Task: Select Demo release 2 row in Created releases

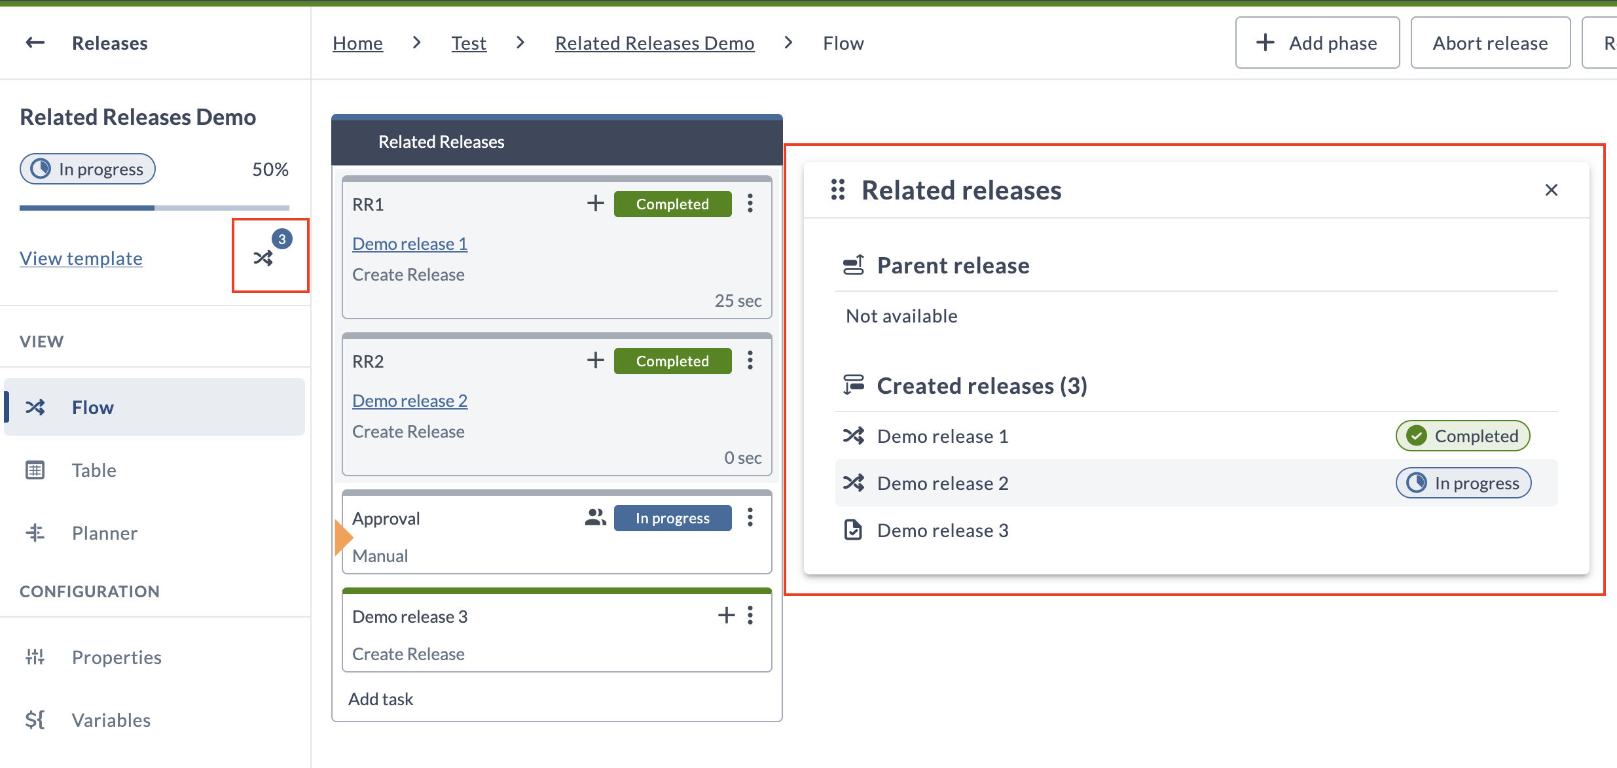Action: [1196, 483]
